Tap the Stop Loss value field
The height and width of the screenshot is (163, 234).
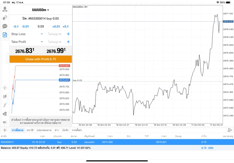pyautogui.click(x=54, y=34)
